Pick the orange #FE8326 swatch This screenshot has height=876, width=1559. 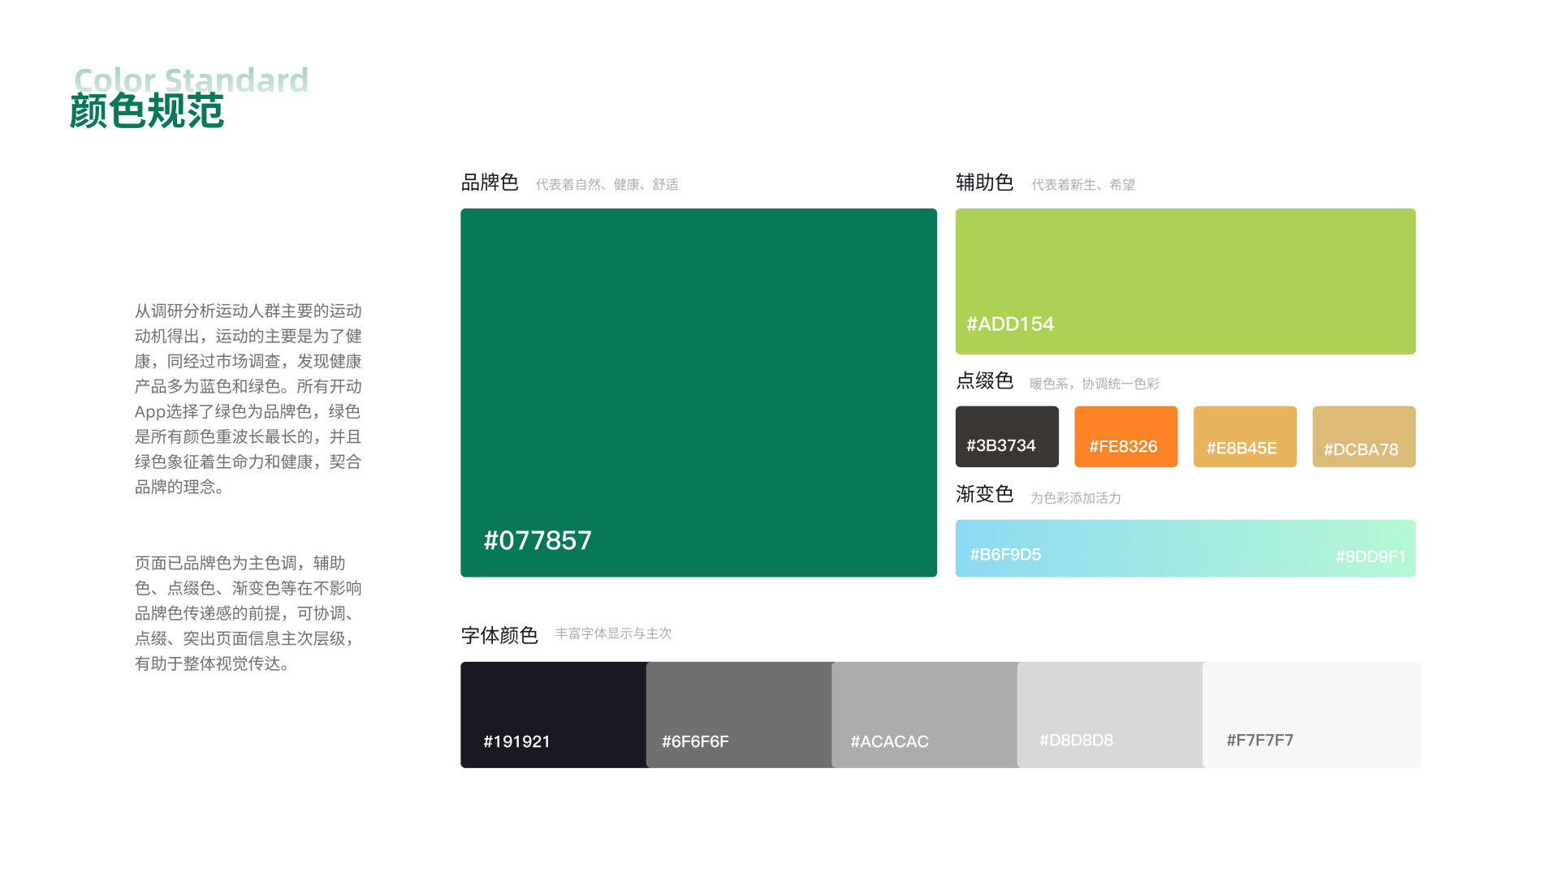pyautogui.click(x=1125, y=436)
